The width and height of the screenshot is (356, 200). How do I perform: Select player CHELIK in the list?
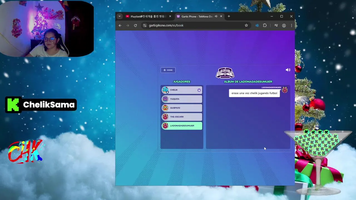[x=182, y=90]
